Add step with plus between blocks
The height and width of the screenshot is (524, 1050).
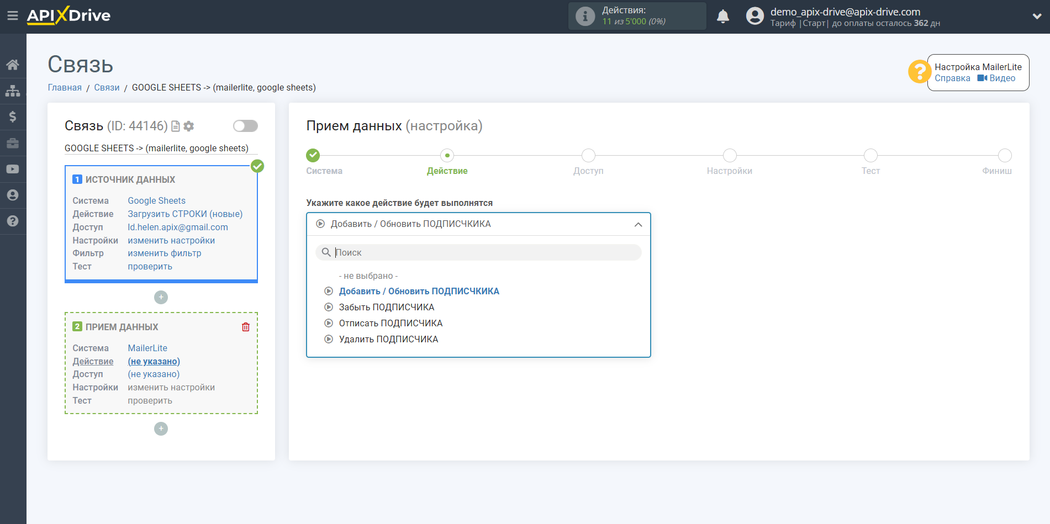pos(161,297)
